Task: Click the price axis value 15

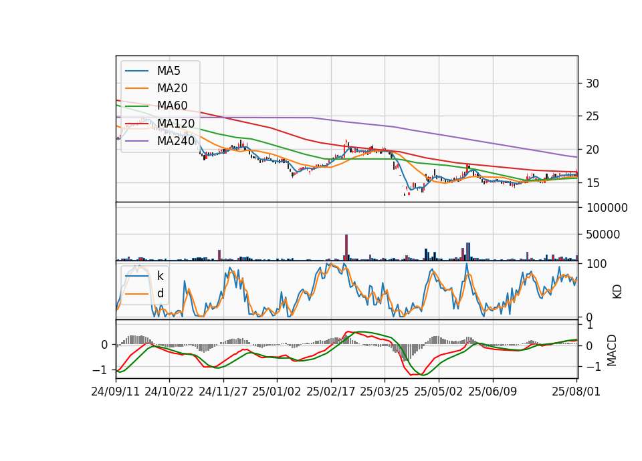Action: [x=593, y=183]
